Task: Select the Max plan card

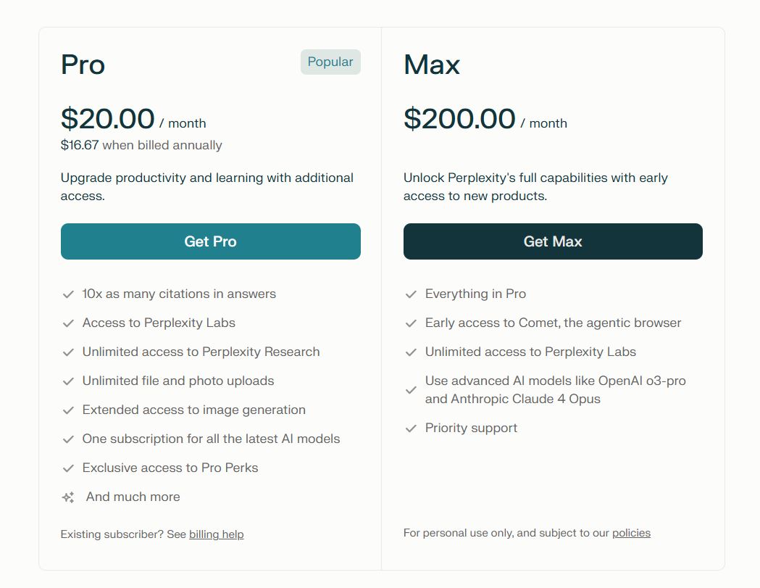Action: pyautogui.click(x=553, y=290)
